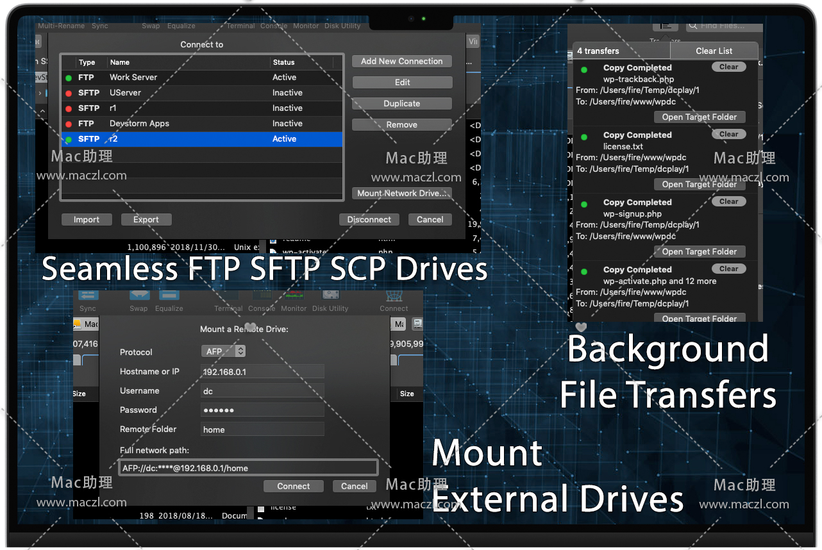
Task: Click Add New Connection button
Action: [402, 62]
